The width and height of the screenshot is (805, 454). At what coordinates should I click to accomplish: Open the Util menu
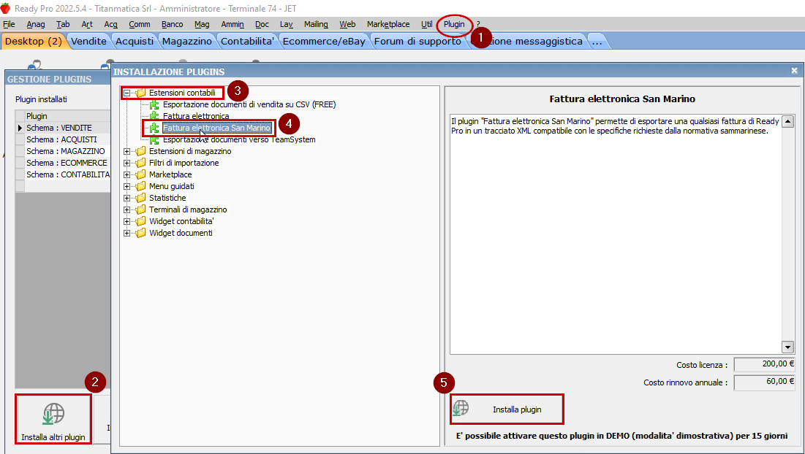tap(427, 24)
